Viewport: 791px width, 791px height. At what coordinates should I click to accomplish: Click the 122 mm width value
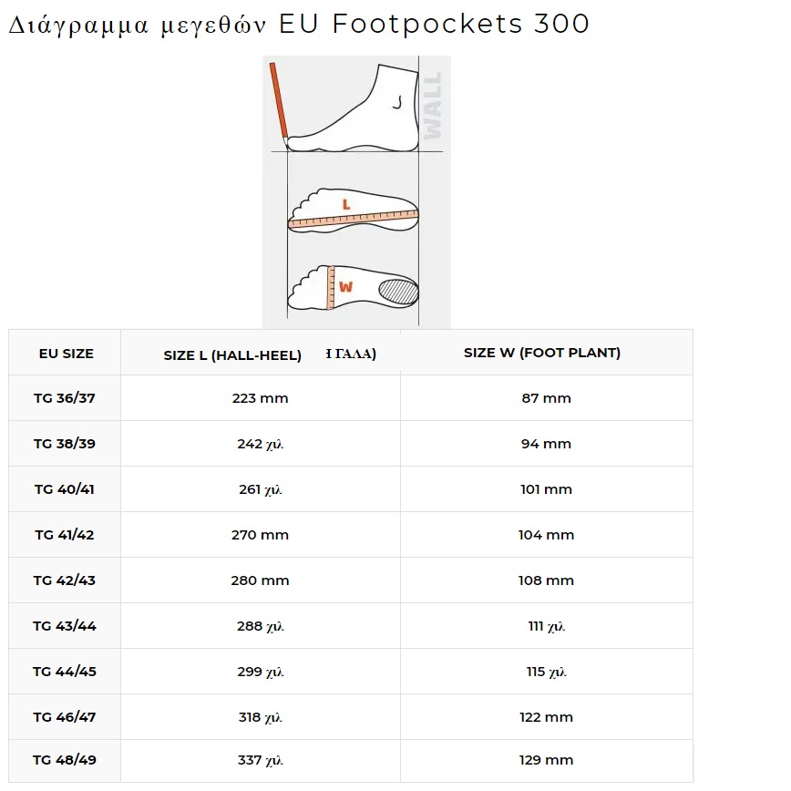pyautogui.click(x=546, y=717)
